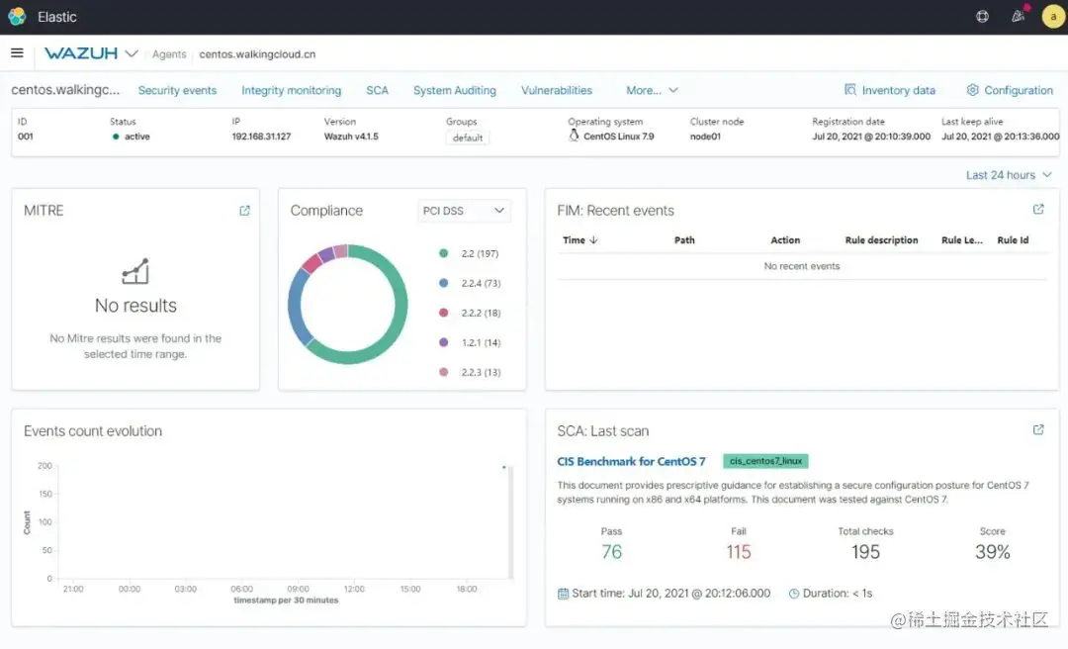Open the help globe icon
Viewport: 1068px width, 649px height.
982,17
